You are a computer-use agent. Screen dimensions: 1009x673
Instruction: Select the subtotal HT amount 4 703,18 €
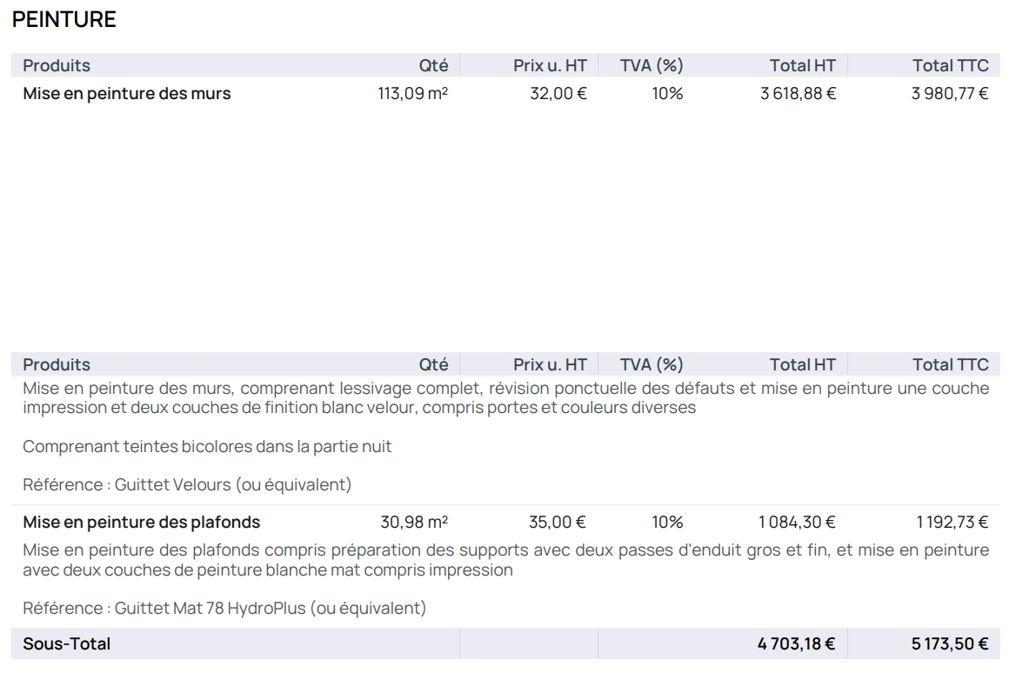click(797, 643)
